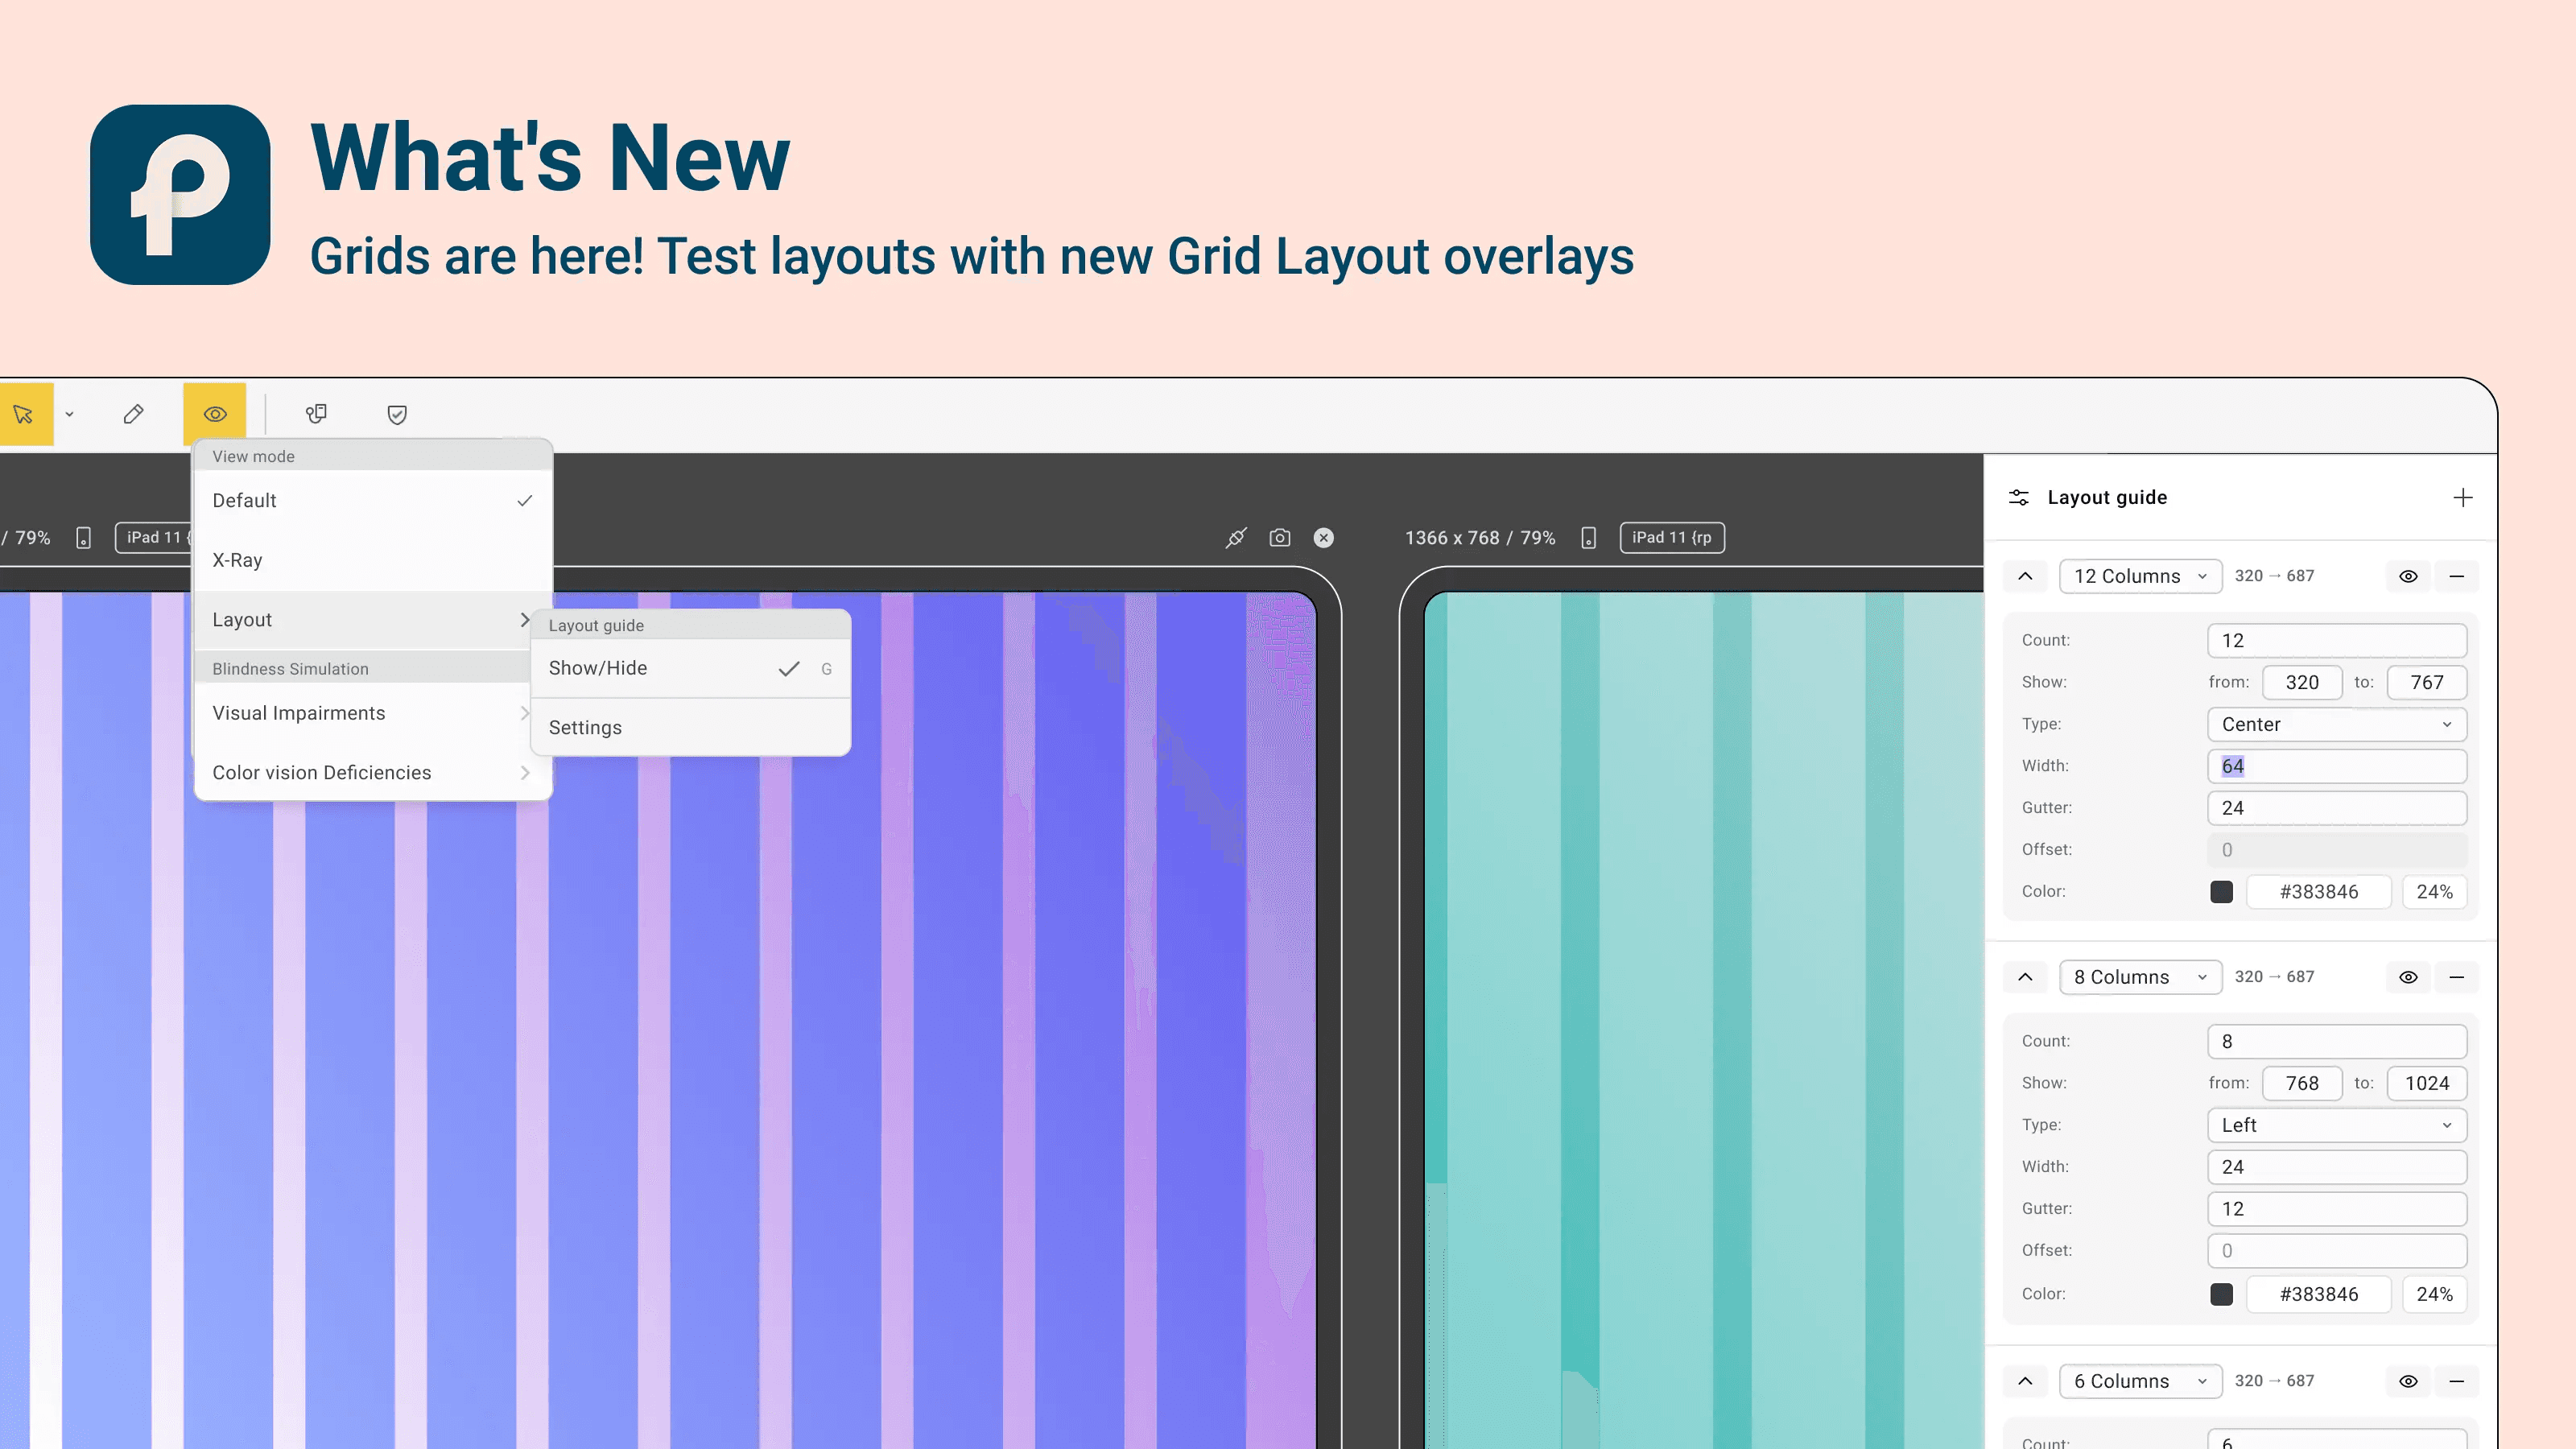Select the cursor inspect tool icon

23,414
